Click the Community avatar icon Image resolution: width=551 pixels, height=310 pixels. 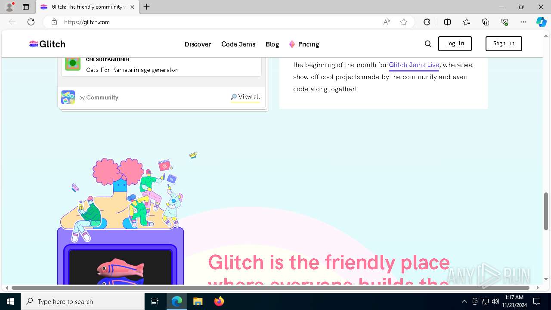coord(68,97)
